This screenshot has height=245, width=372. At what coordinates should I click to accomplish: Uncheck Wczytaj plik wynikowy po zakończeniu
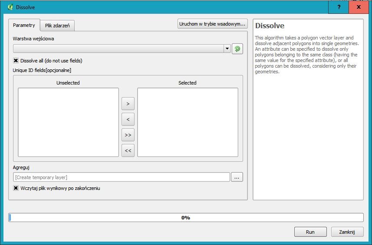tap(16, 188)
